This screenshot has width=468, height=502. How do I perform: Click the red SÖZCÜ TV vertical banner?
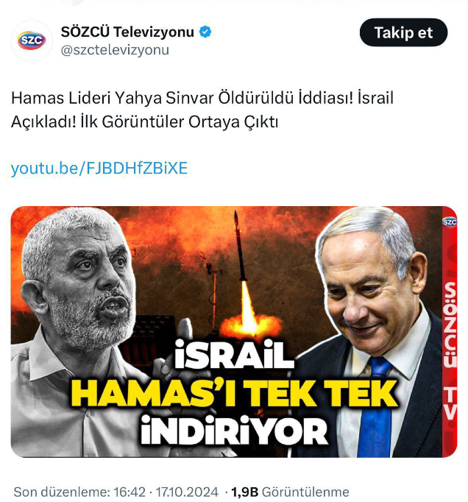pos(450,332)
